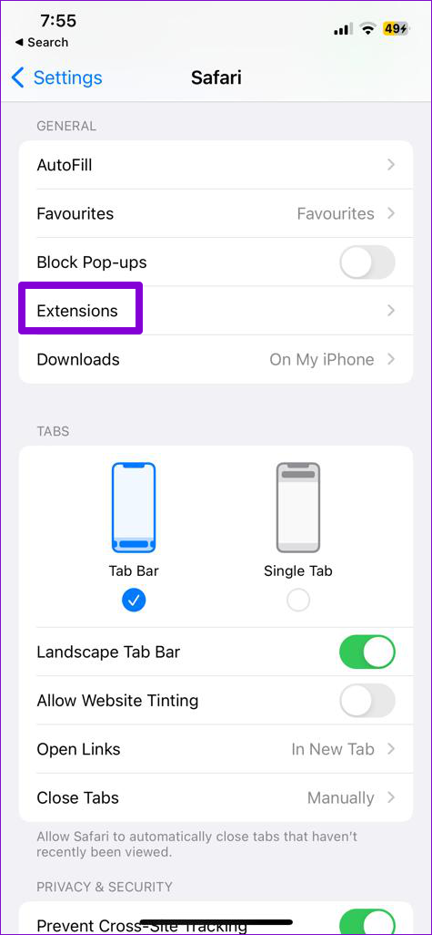
Task: Tap the blue checkmark under Tab Bar
Action: pyautogui.click(x=134, y=601)
